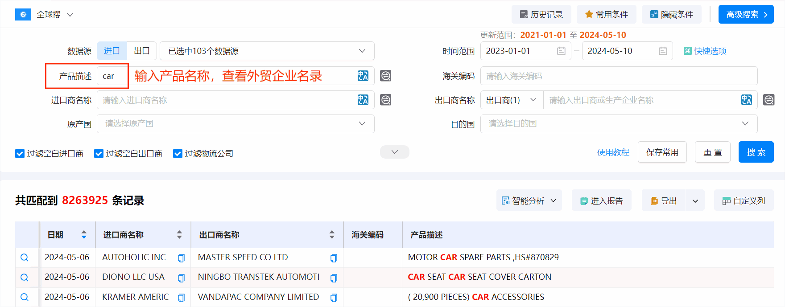Click the blue 搜索 button
Viewport: 785px width, 307px height.
pos(756,152)
